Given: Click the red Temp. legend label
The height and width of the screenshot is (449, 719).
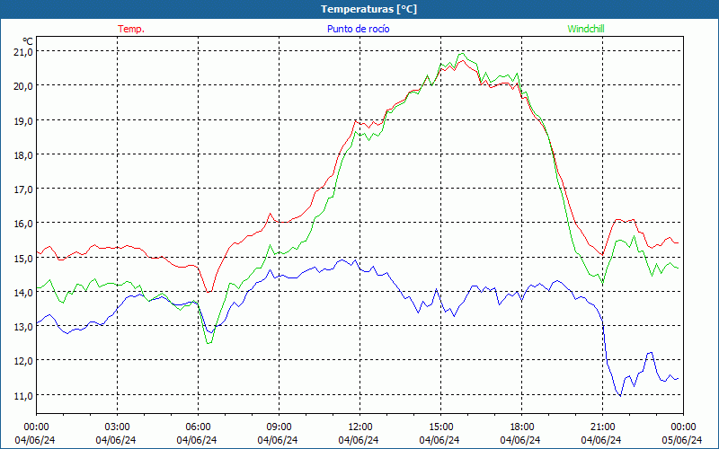Looking at the screenshot, I should pos(131,29).
